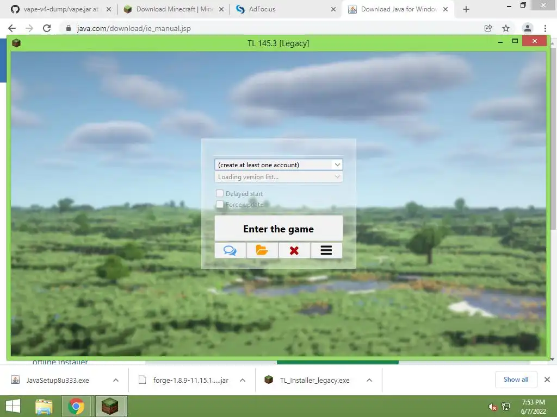Open the Chrome profile avatar

528,28
